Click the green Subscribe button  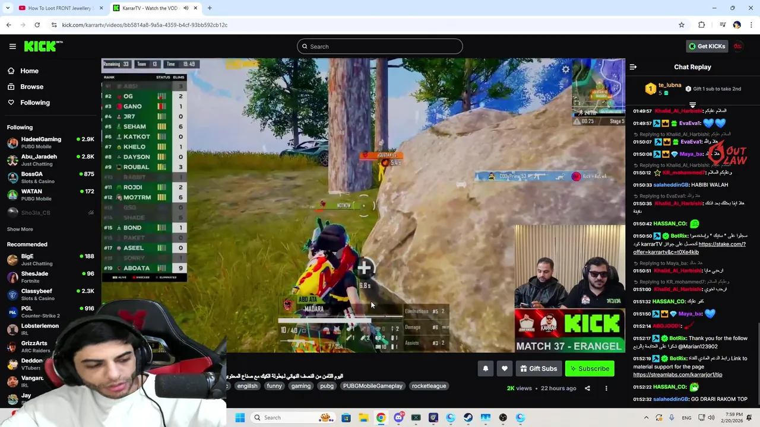pos(590,369)
